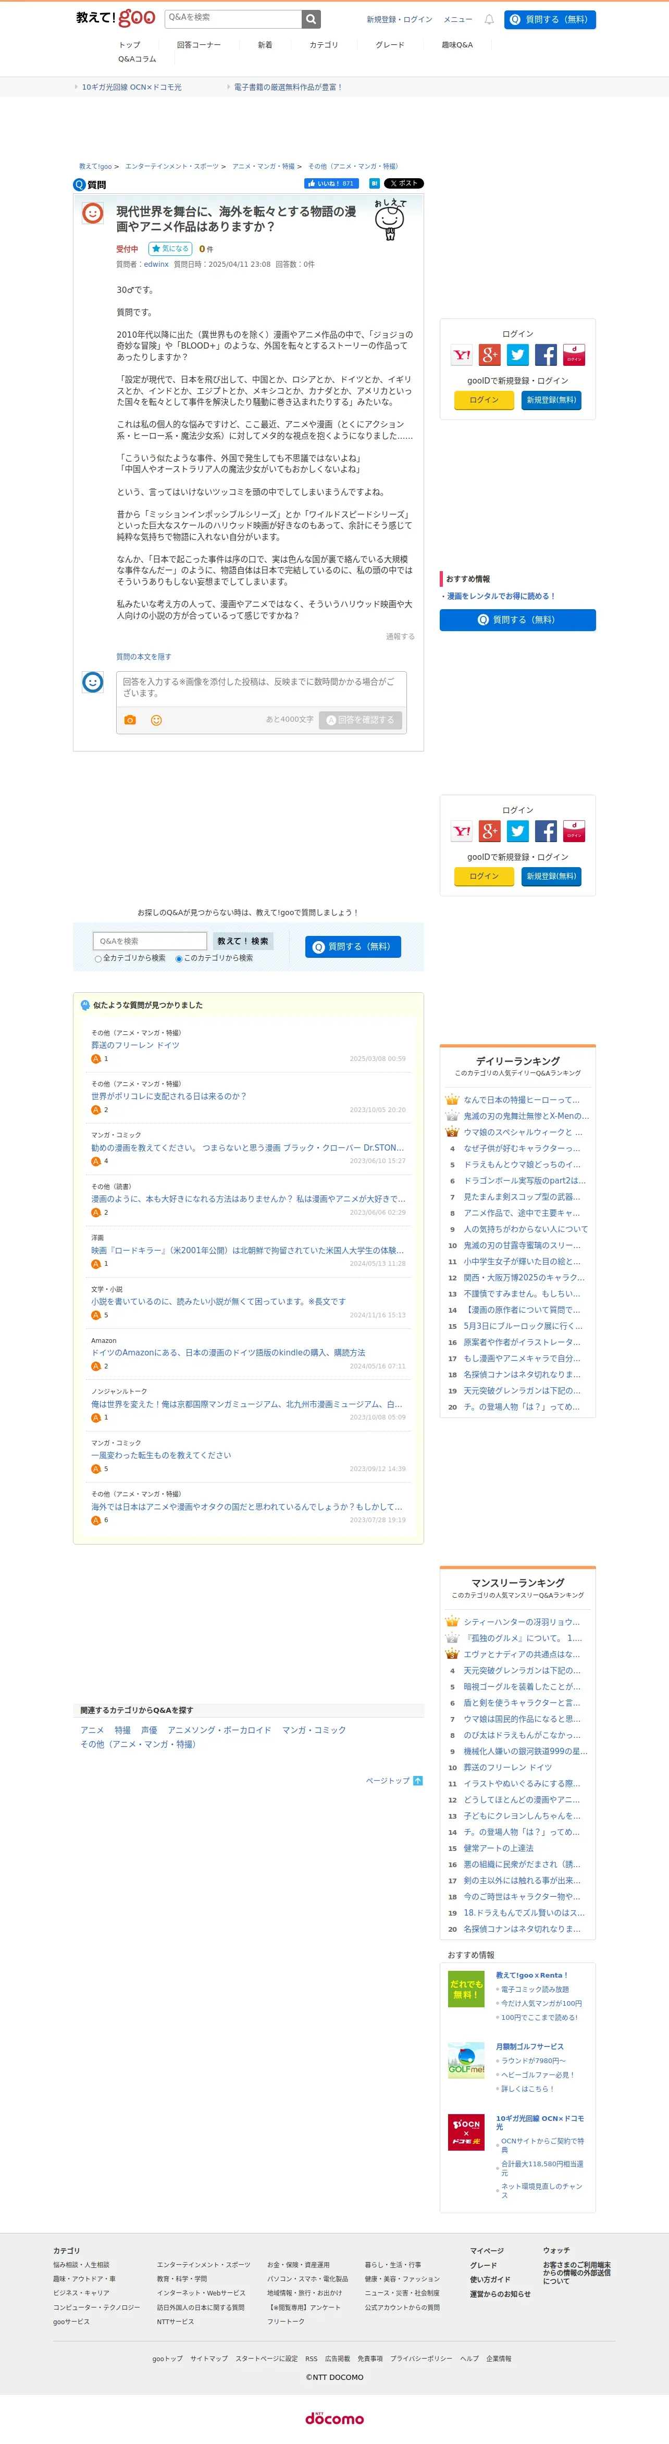Screen dimensions: 669x2444
Task: Open the グレード navigation tab
Action: (x=390, y=45)
